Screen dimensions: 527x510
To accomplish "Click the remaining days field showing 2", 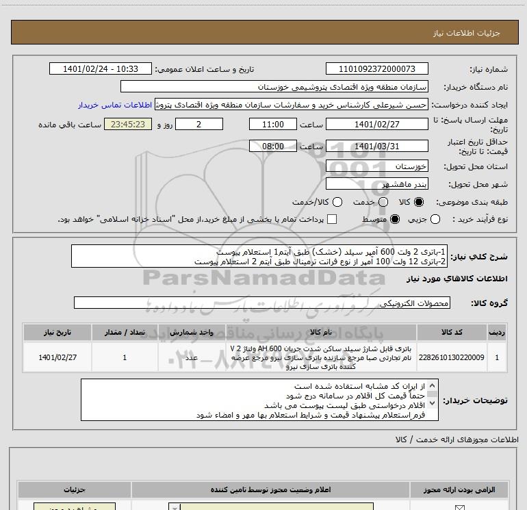I will coord(199,124).
